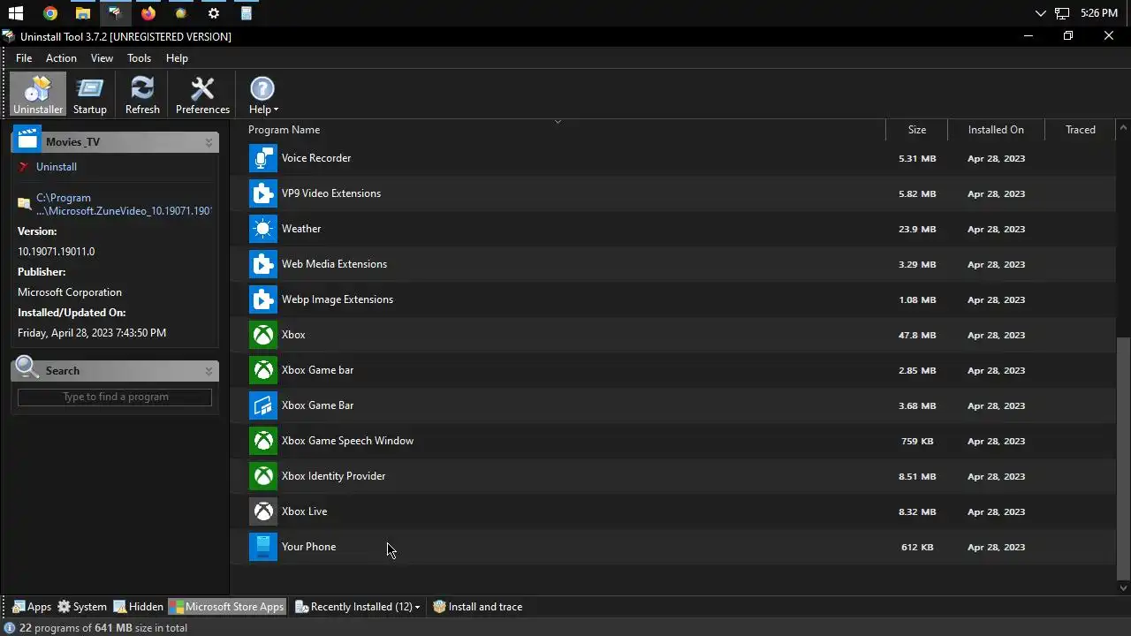
Task: Select the Web Media Extensions icon
Action: 263,264
